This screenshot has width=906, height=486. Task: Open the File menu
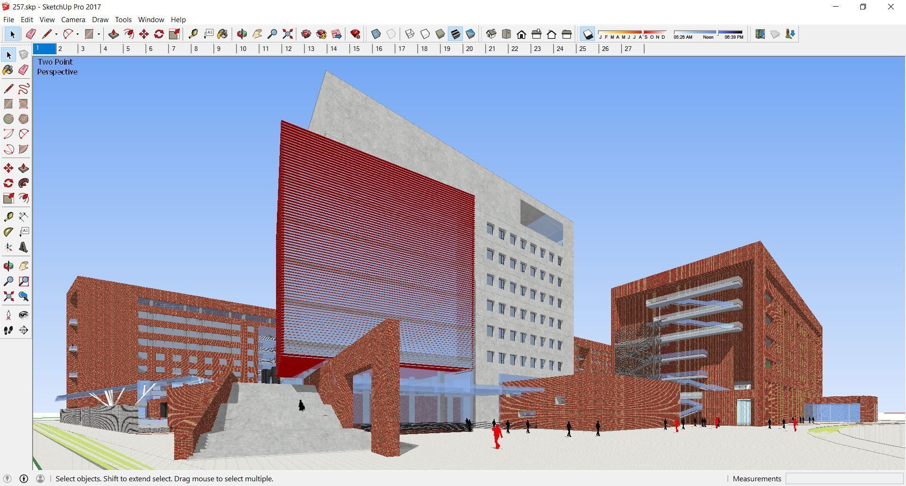click(8, 19)
